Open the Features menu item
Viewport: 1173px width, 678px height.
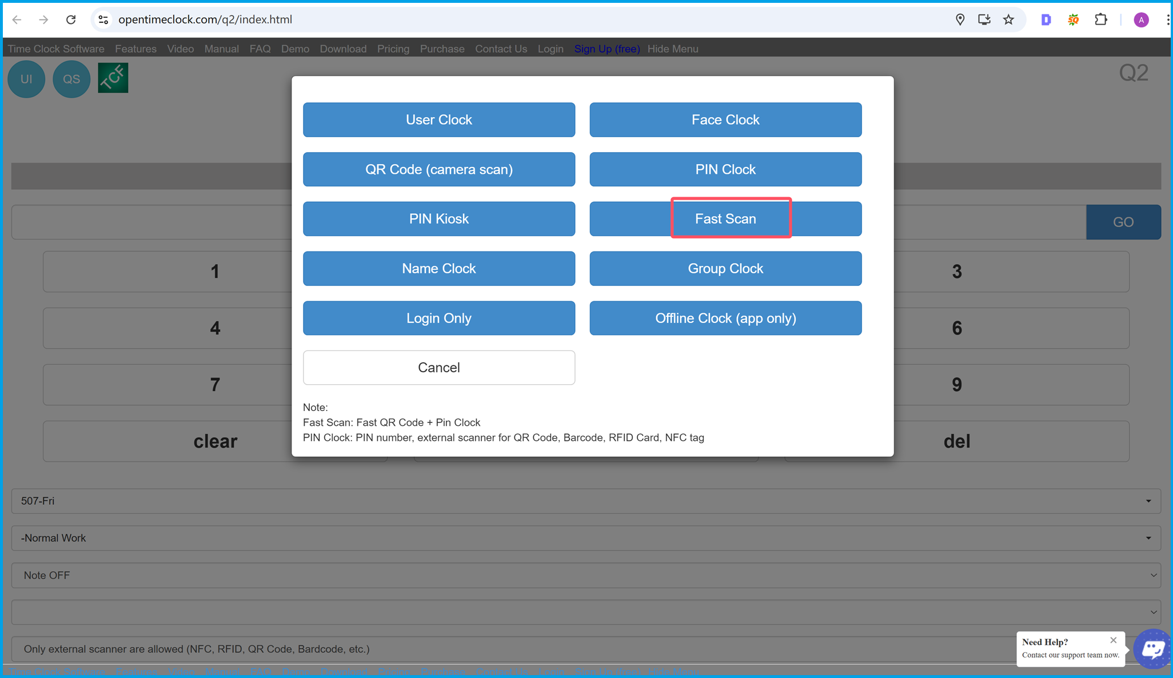[135, 49]
